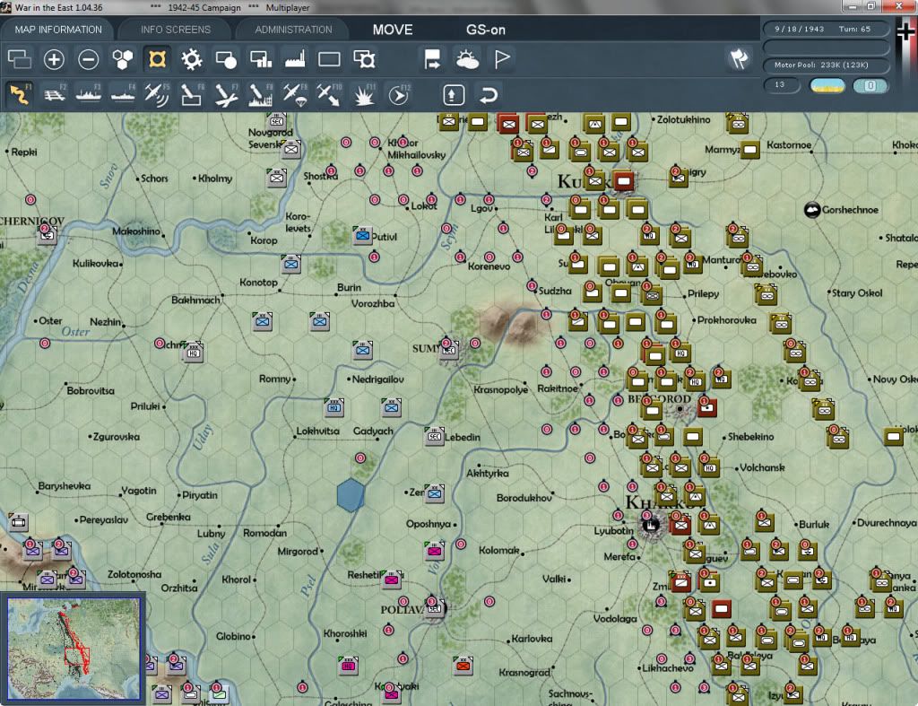Screen dimensions: 918x706
Task: Show weather using the sun-cloud icon
Action: coord(467,59)
